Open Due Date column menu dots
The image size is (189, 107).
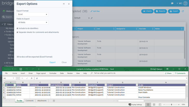point(152,29)
